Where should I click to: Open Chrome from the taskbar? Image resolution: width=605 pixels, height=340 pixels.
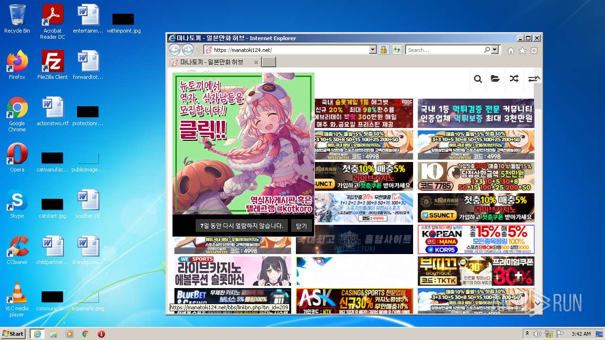86,334
